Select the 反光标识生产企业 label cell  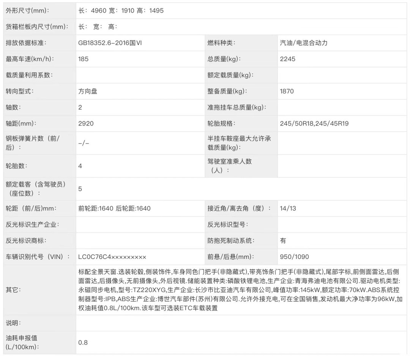pos(33,224)
